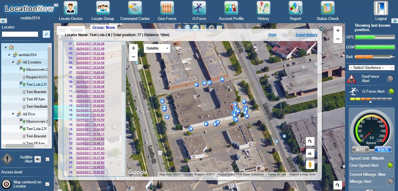Open the Locate Group icon

[103, 8]
